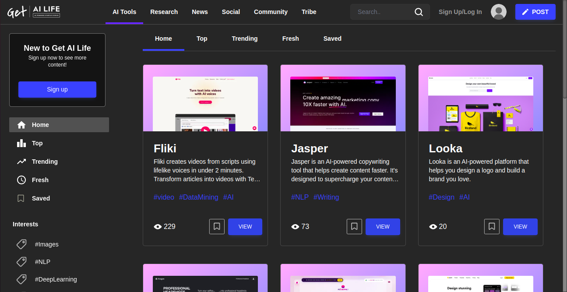The image size is (567, 292).
Task: Click the Saved bookmark icon in sidebar
Action: coord(21,198)
